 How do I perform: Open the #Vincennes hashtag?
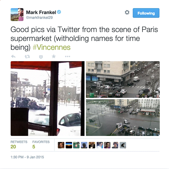coord(52,47)
